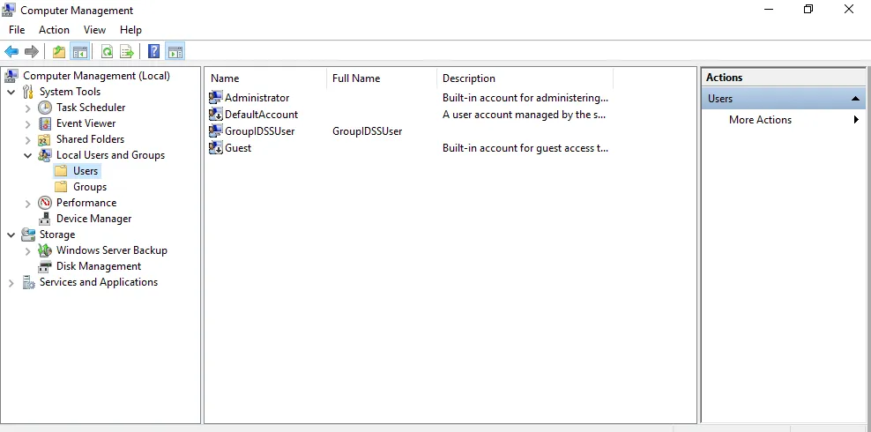871x432 pixels.
Task: Open the View menu
Action: pos(94,30)
